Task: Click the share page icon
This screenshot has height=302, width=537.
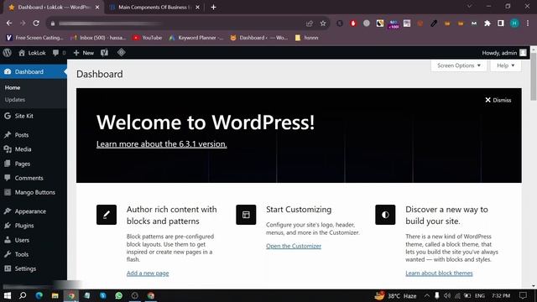Action: (x=310, y=23)
